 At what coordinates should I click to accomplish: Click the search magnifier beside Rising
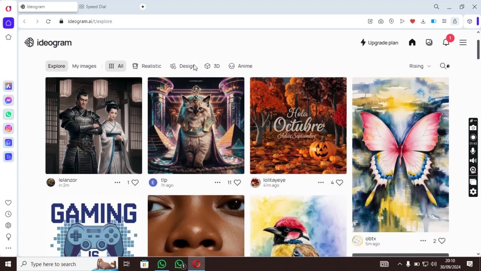point(443,66)
